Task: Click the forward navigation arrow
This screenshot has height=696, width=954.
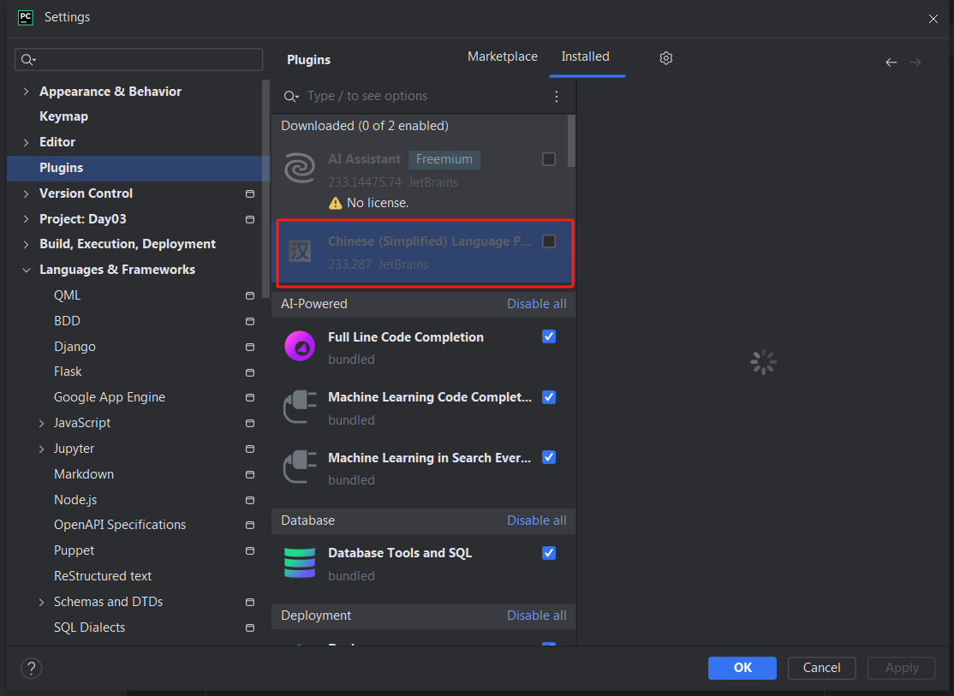Action: pos(915,62)
